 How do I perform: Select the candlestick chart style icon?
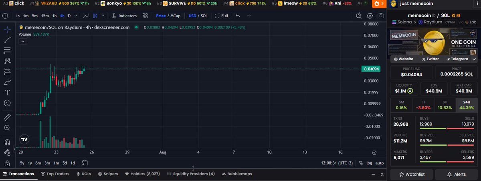95,16
